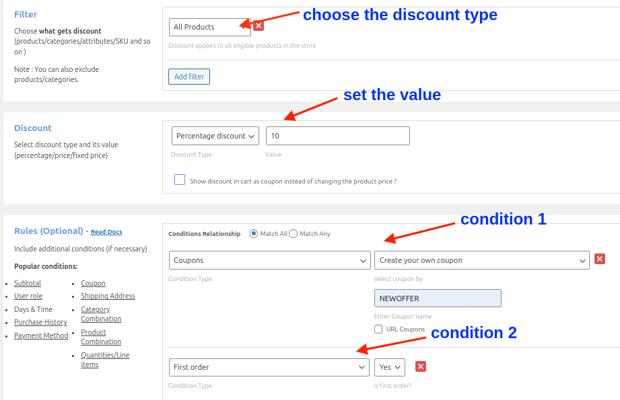This screenshot has height=400, width=620.
Task: Remove the Coupons condition row
Action: coord(599,258)
